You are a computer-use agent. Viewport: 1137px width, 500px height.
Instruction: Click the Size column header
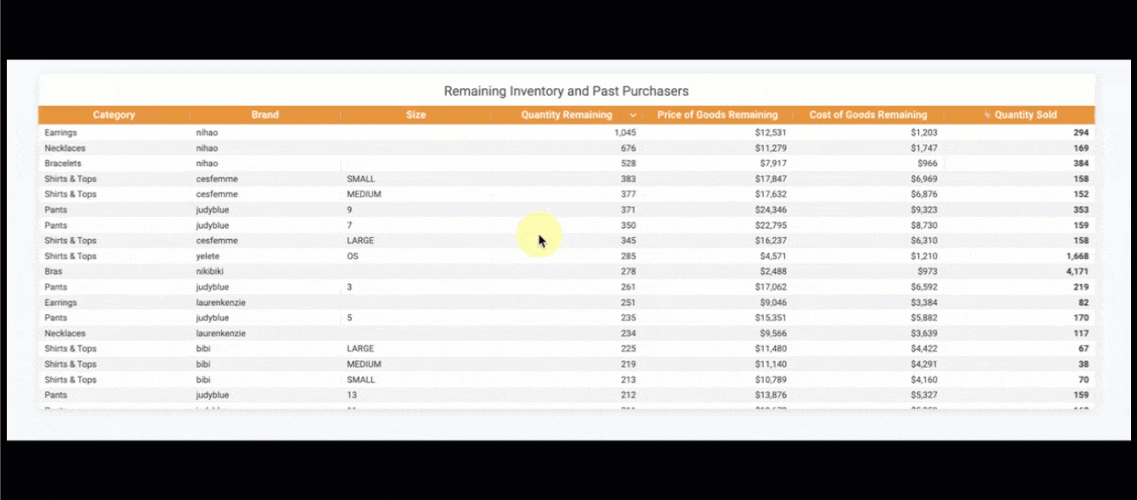tap(415, 115)
